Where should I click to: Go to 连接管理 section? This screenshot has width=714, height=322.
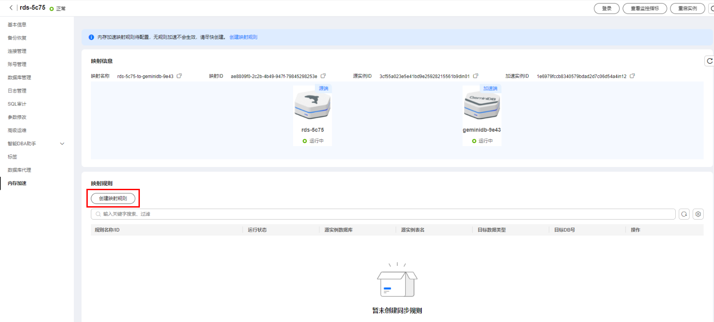click(x=17, y=51)
